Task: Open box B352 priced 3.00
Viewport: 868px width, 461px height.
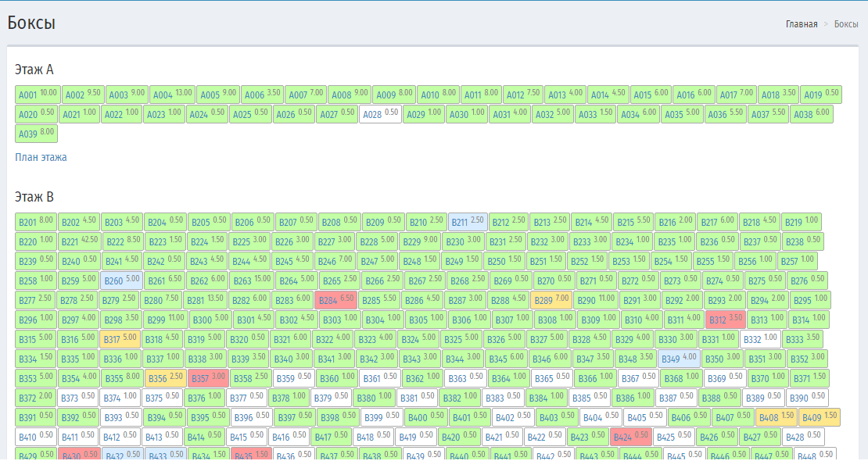Action: [x=808, y=359]
